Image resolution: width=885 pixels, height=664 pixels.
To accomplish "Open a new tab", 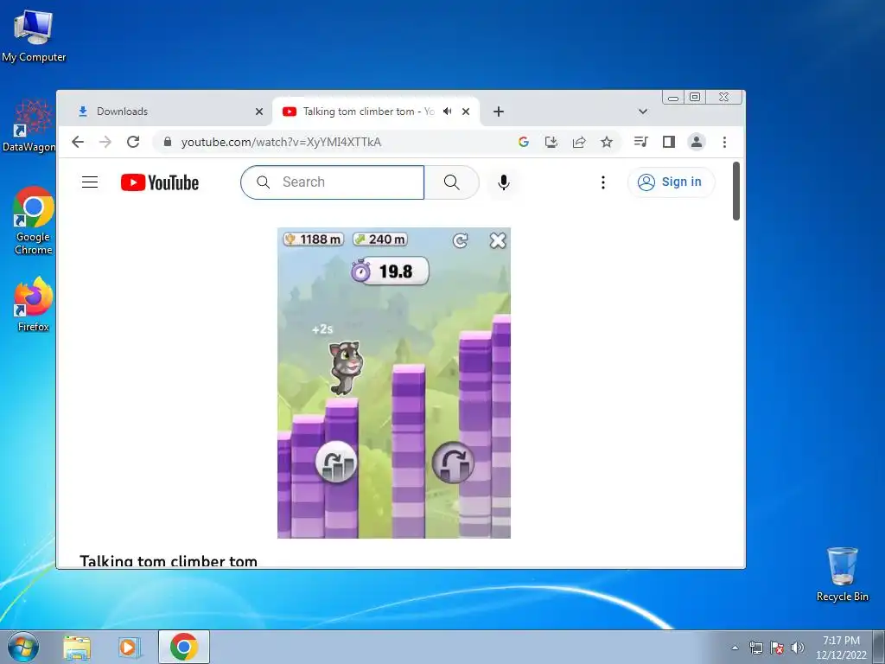I will 499,112.
